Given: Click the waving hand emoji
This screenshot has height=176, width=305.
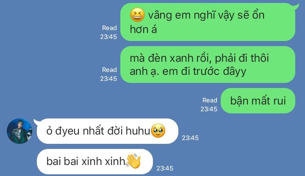Looking at the screenshot, I should 133,161.
